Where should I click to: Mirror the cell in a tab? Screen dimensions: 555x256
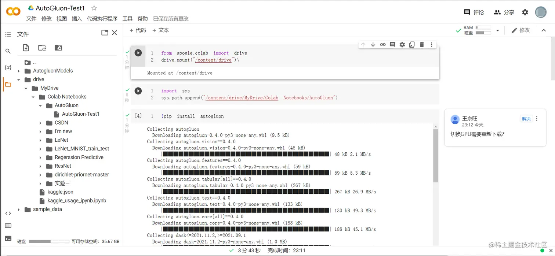[412, 45]
